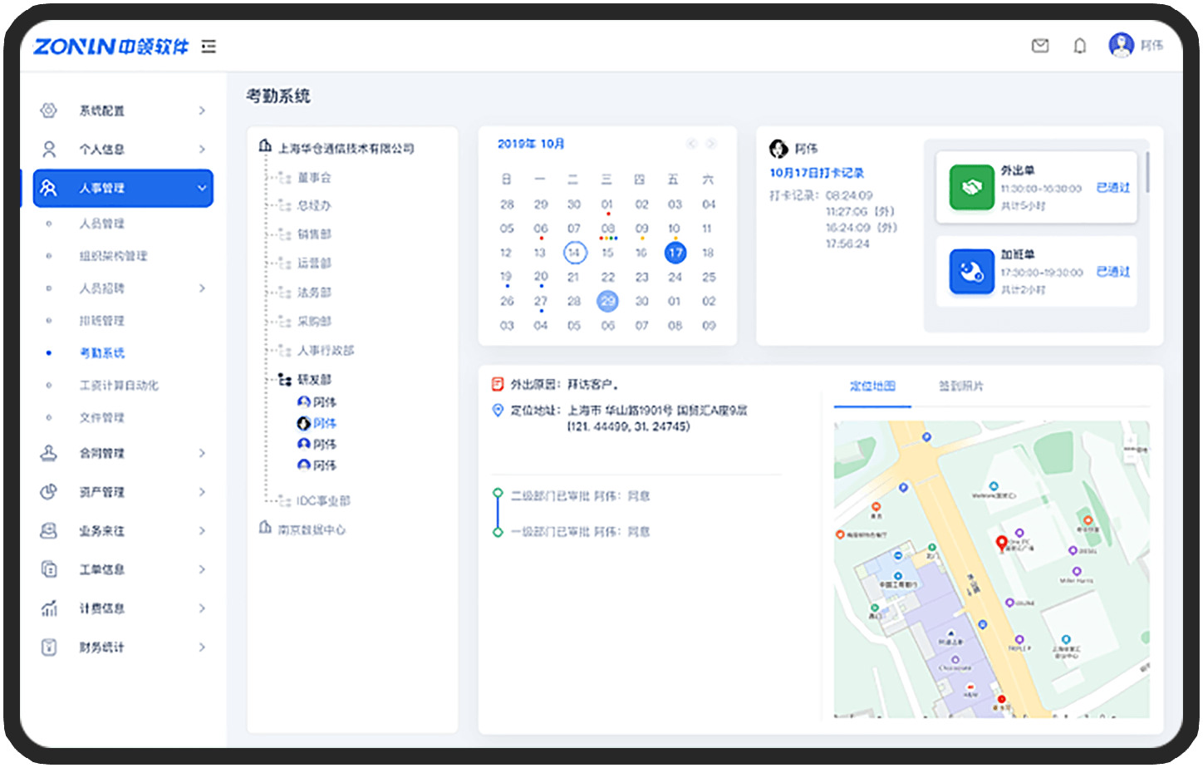Expand the 人员招聘 submenu
The image size is (1203, 768).
click(202, 288)
